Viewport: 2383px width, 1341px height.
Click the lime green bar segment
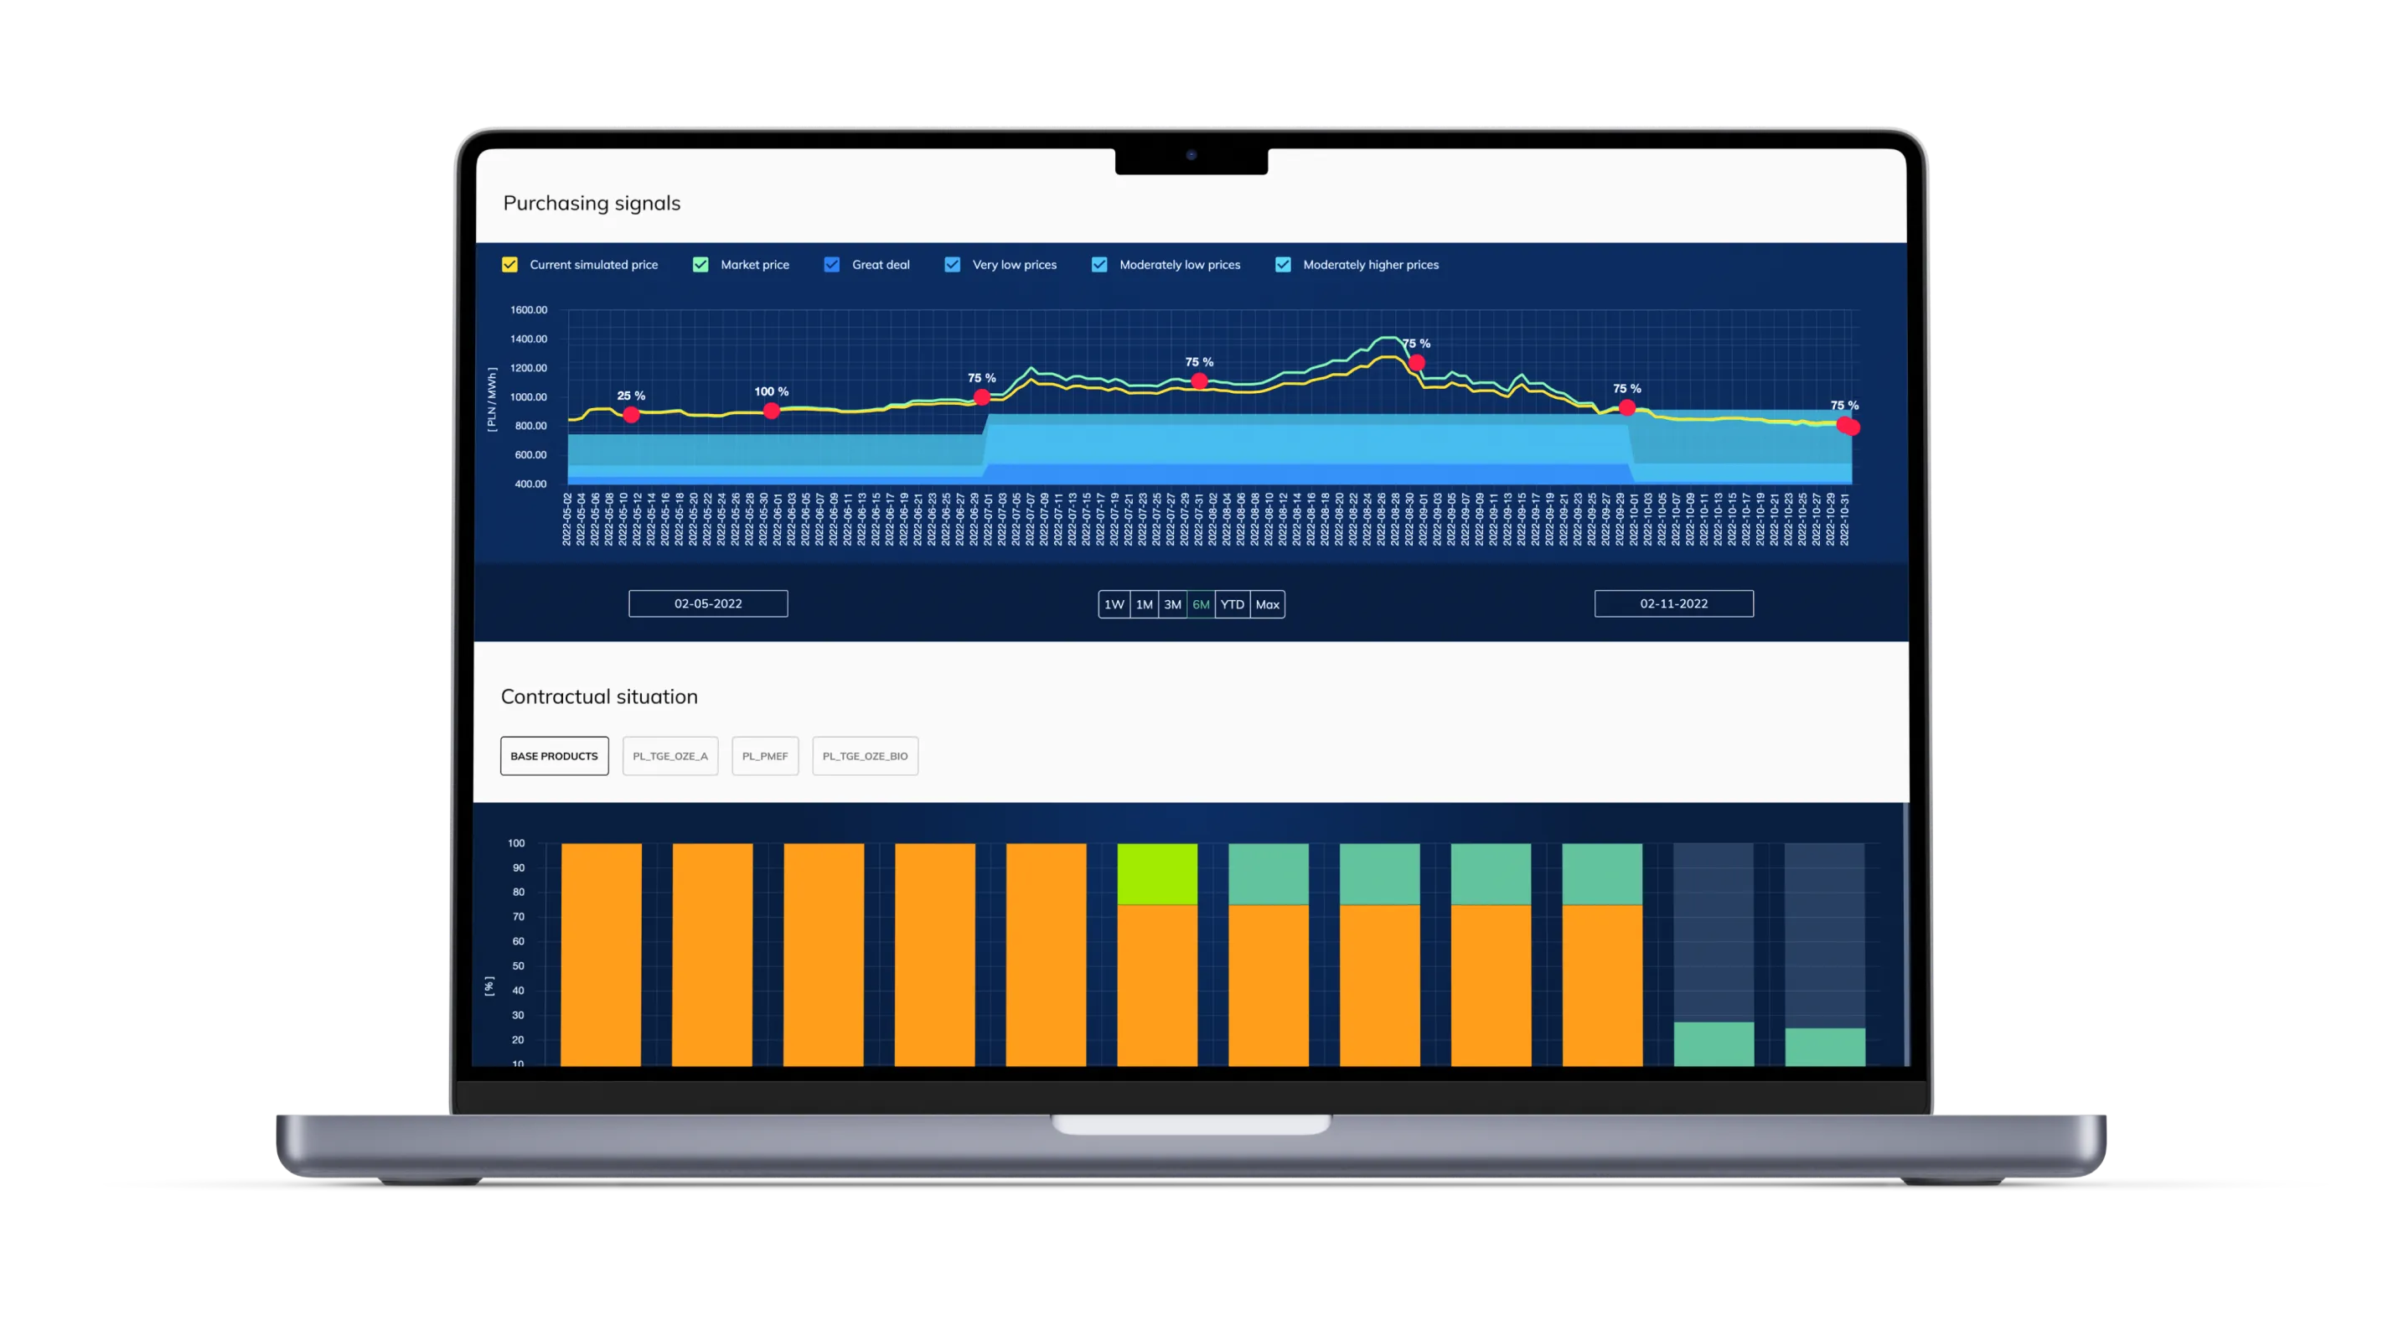point(1157,873)
